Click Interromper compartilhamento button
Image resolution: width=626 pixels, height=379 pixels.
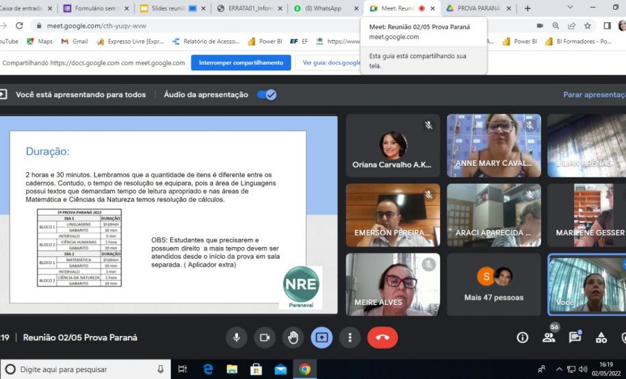[241, 63]
